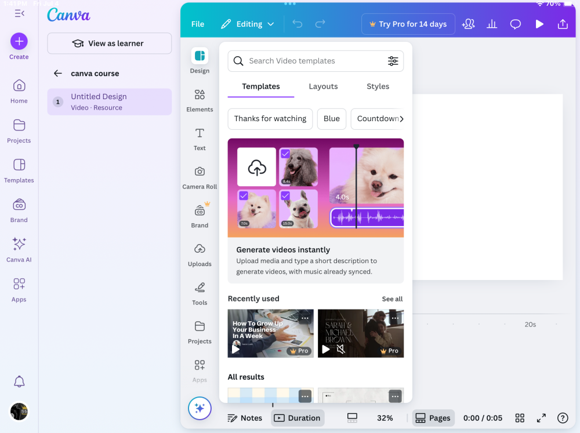Expand the Editing mode dropdown
The image size is (580, 433).
(x=248, y=24)
